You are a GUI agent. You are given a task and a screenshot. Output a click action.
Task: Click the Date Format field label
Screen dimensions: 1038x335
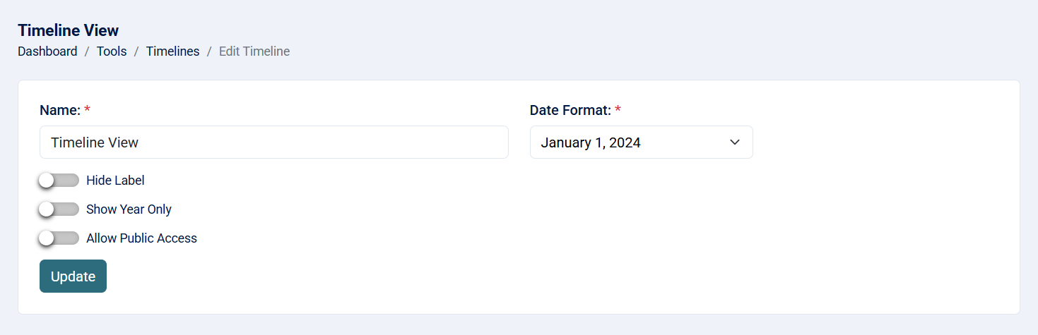(x=570, y=110)
